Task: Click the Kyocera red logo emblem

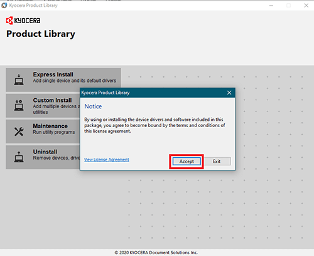Action: click(x=9, y=21)
